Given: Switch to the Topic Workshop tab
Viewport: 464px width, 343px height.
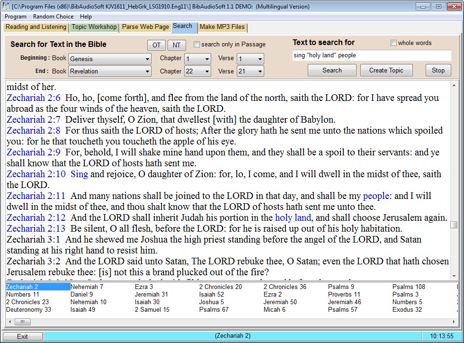Looking at the screenshot, I should pos(94,27).
